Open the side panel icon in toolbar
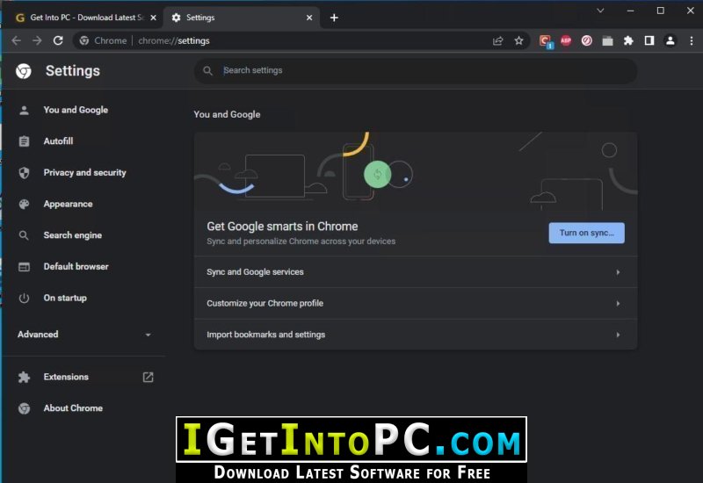The height and width of the screenshot is (483, 703). coord(649,40)
